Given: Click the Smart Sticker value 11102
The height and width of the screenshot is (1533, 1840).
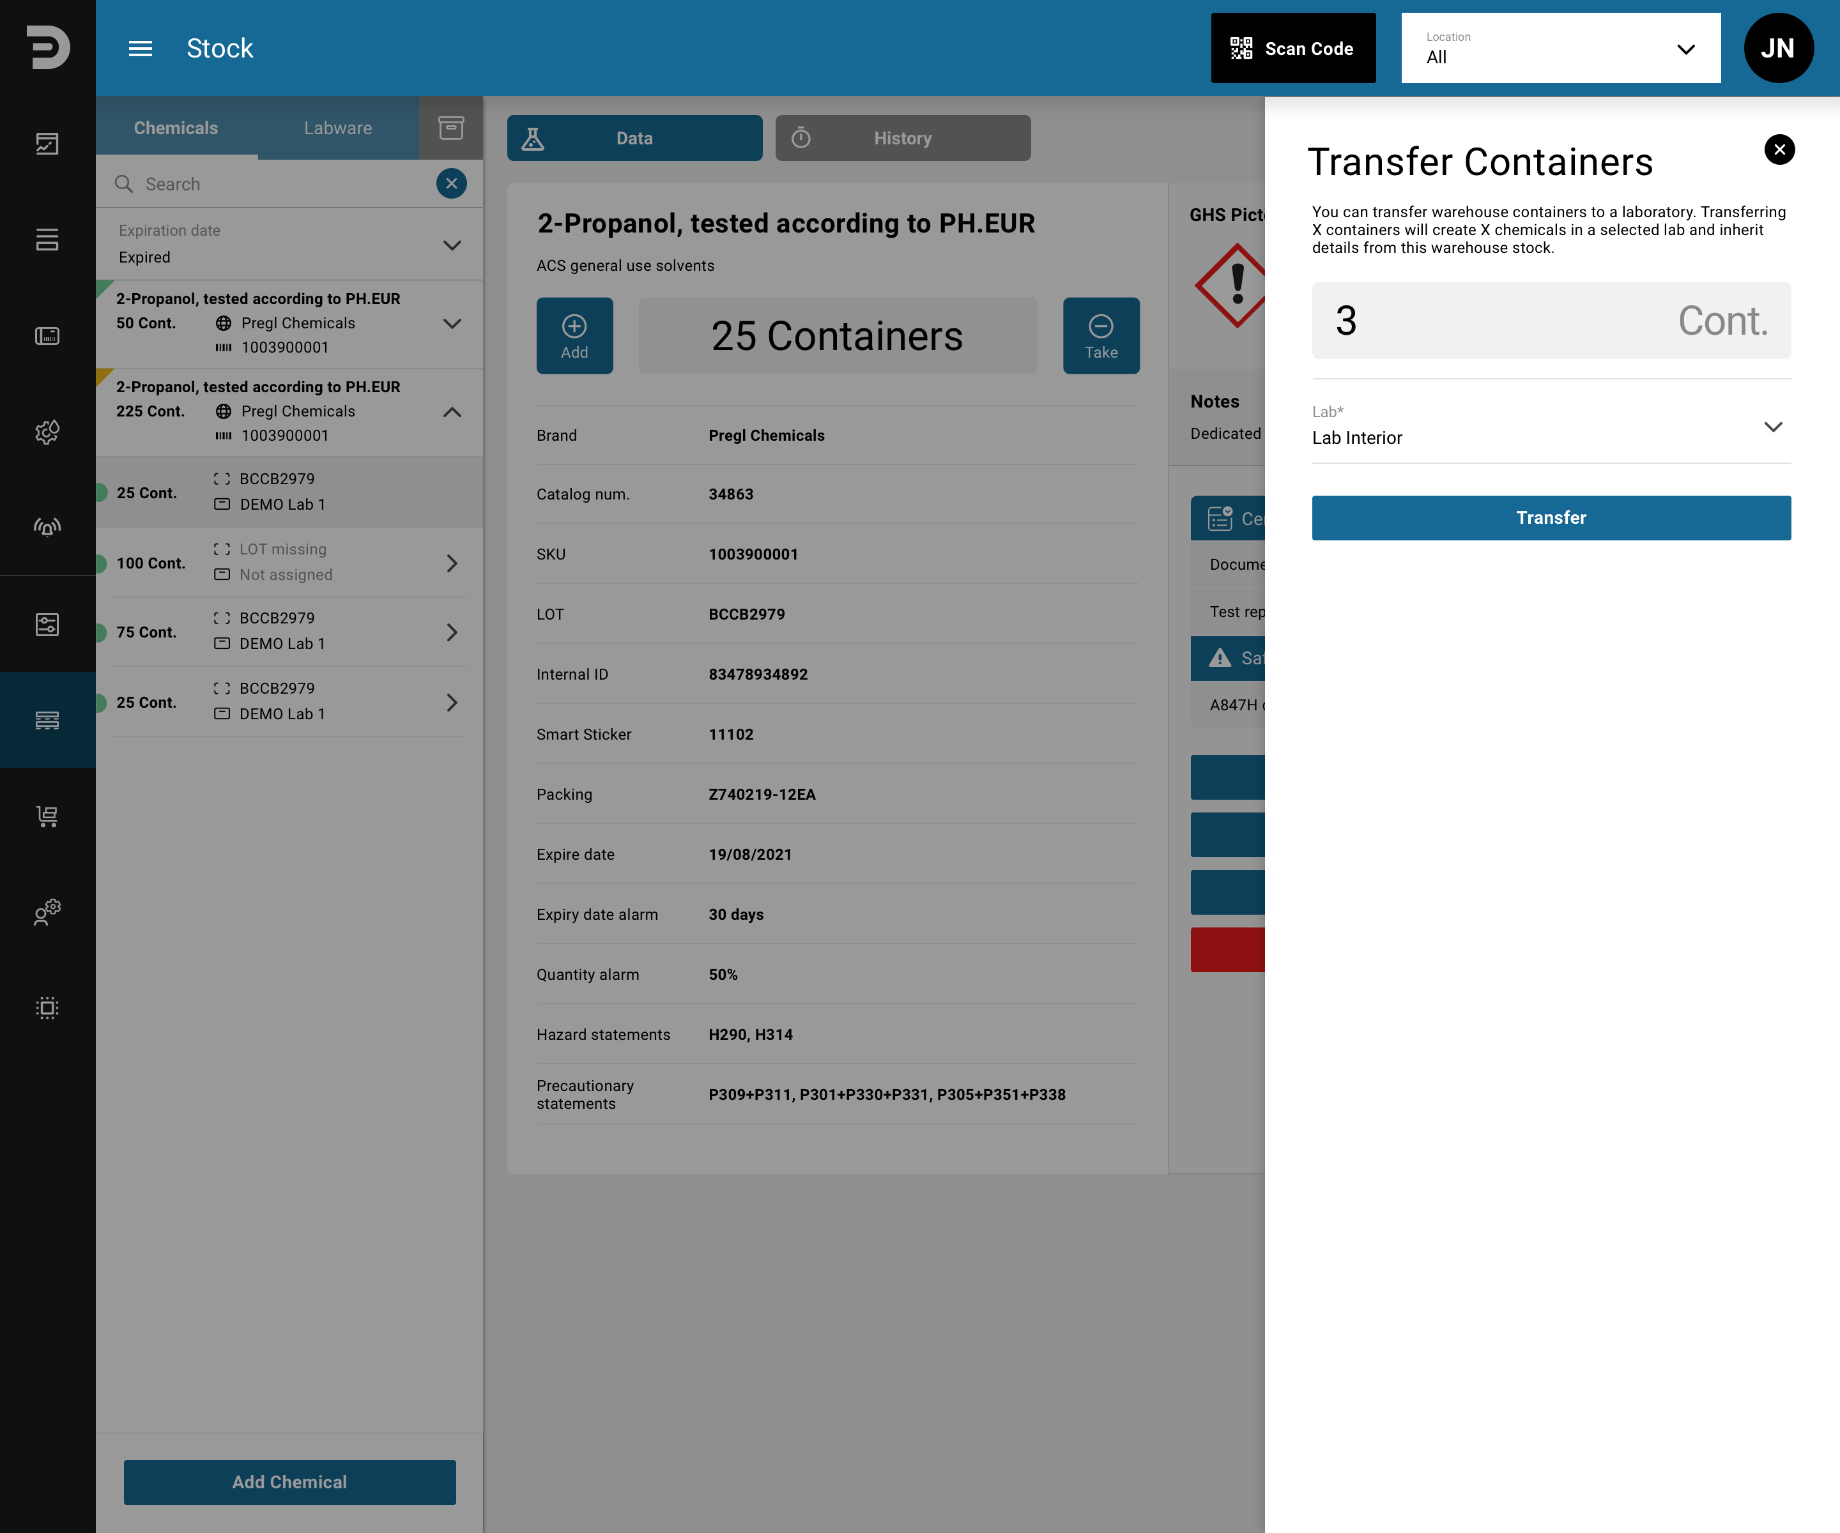Looking at the screenshot, I should 731,734.
